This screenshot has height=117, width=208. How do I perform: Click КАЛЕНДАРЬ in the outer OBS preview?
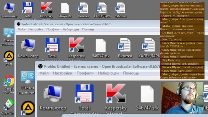[x=149, y=48]
